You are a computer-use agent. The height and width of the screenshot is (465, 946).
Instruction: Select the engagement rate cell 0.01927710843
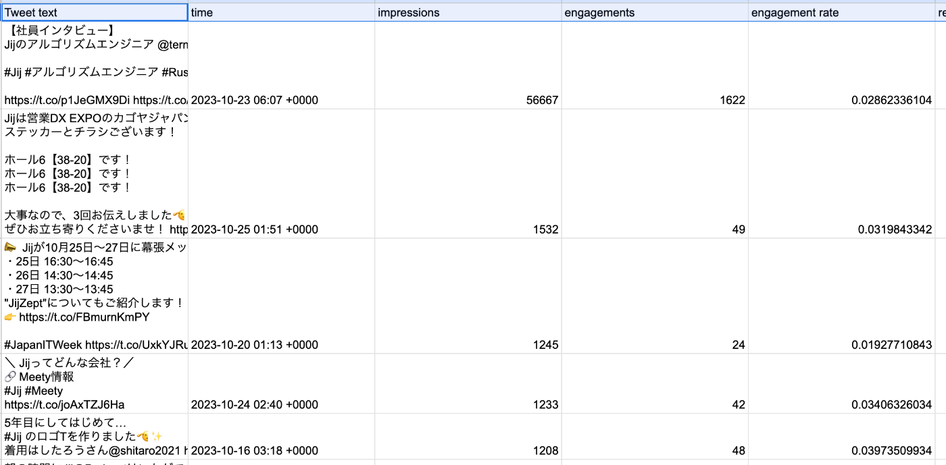pyautogui.click(x=841, y=296)
